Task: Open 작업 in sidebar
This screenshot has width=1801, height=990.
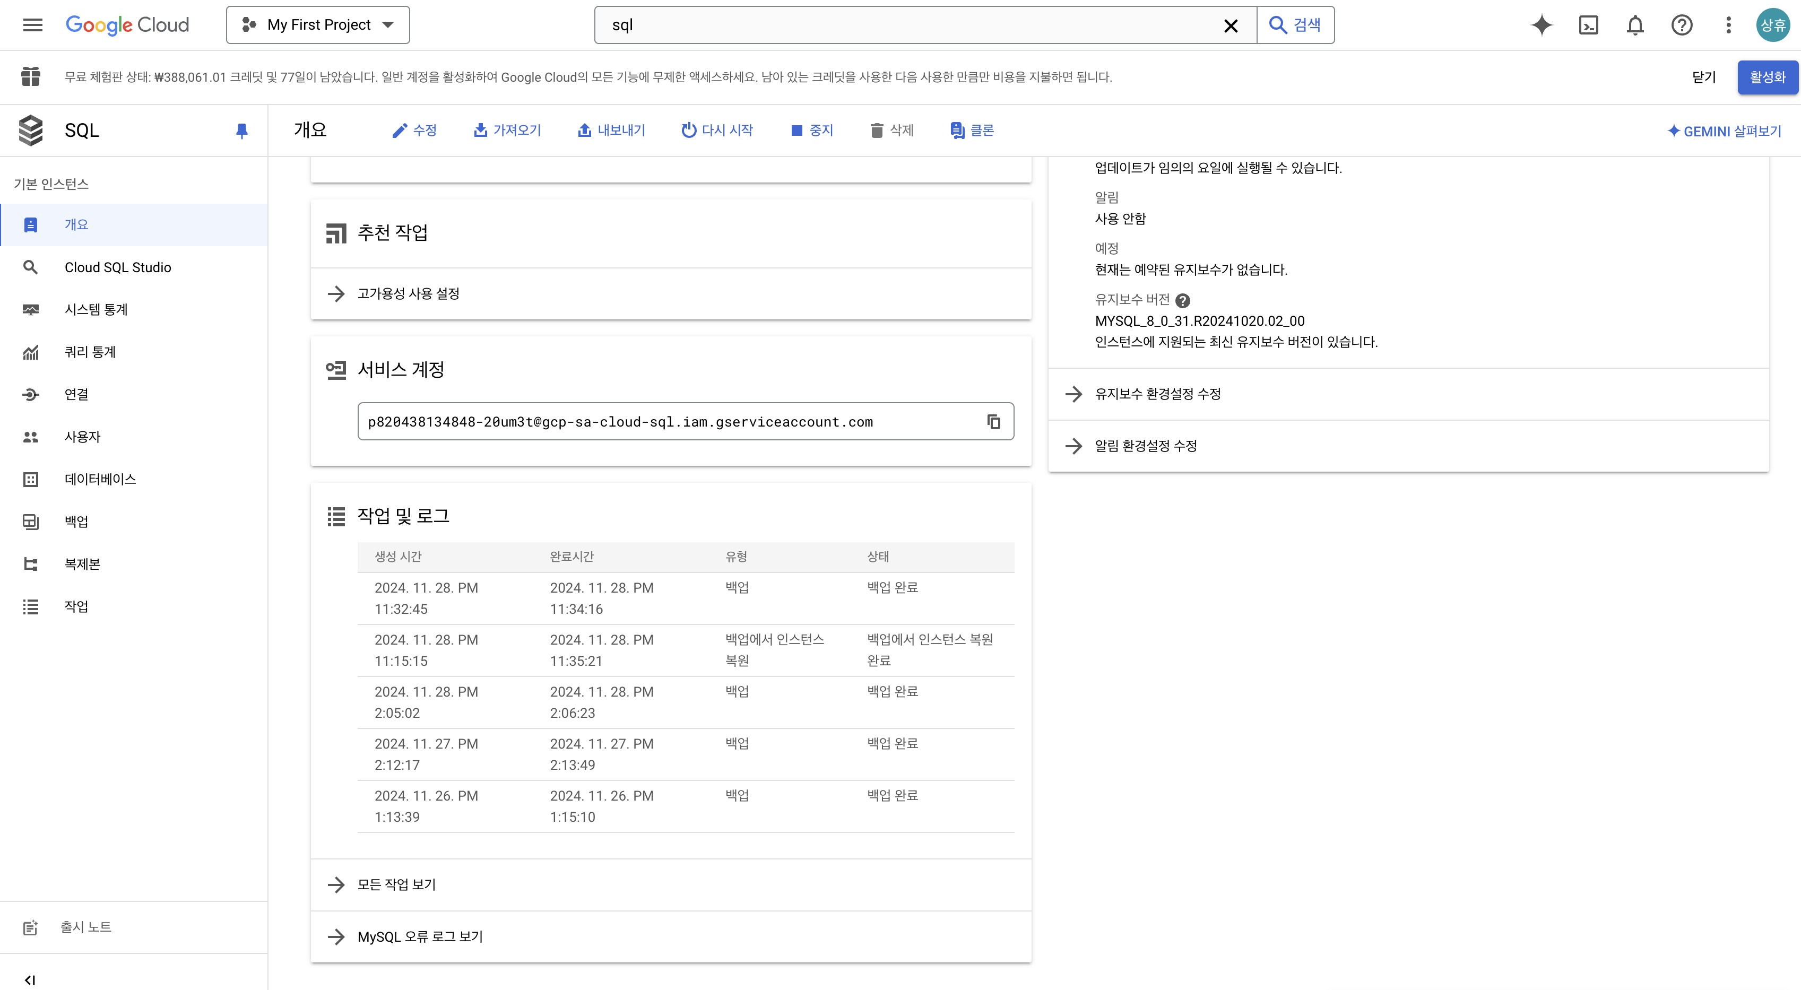Action: coord(134,606)
